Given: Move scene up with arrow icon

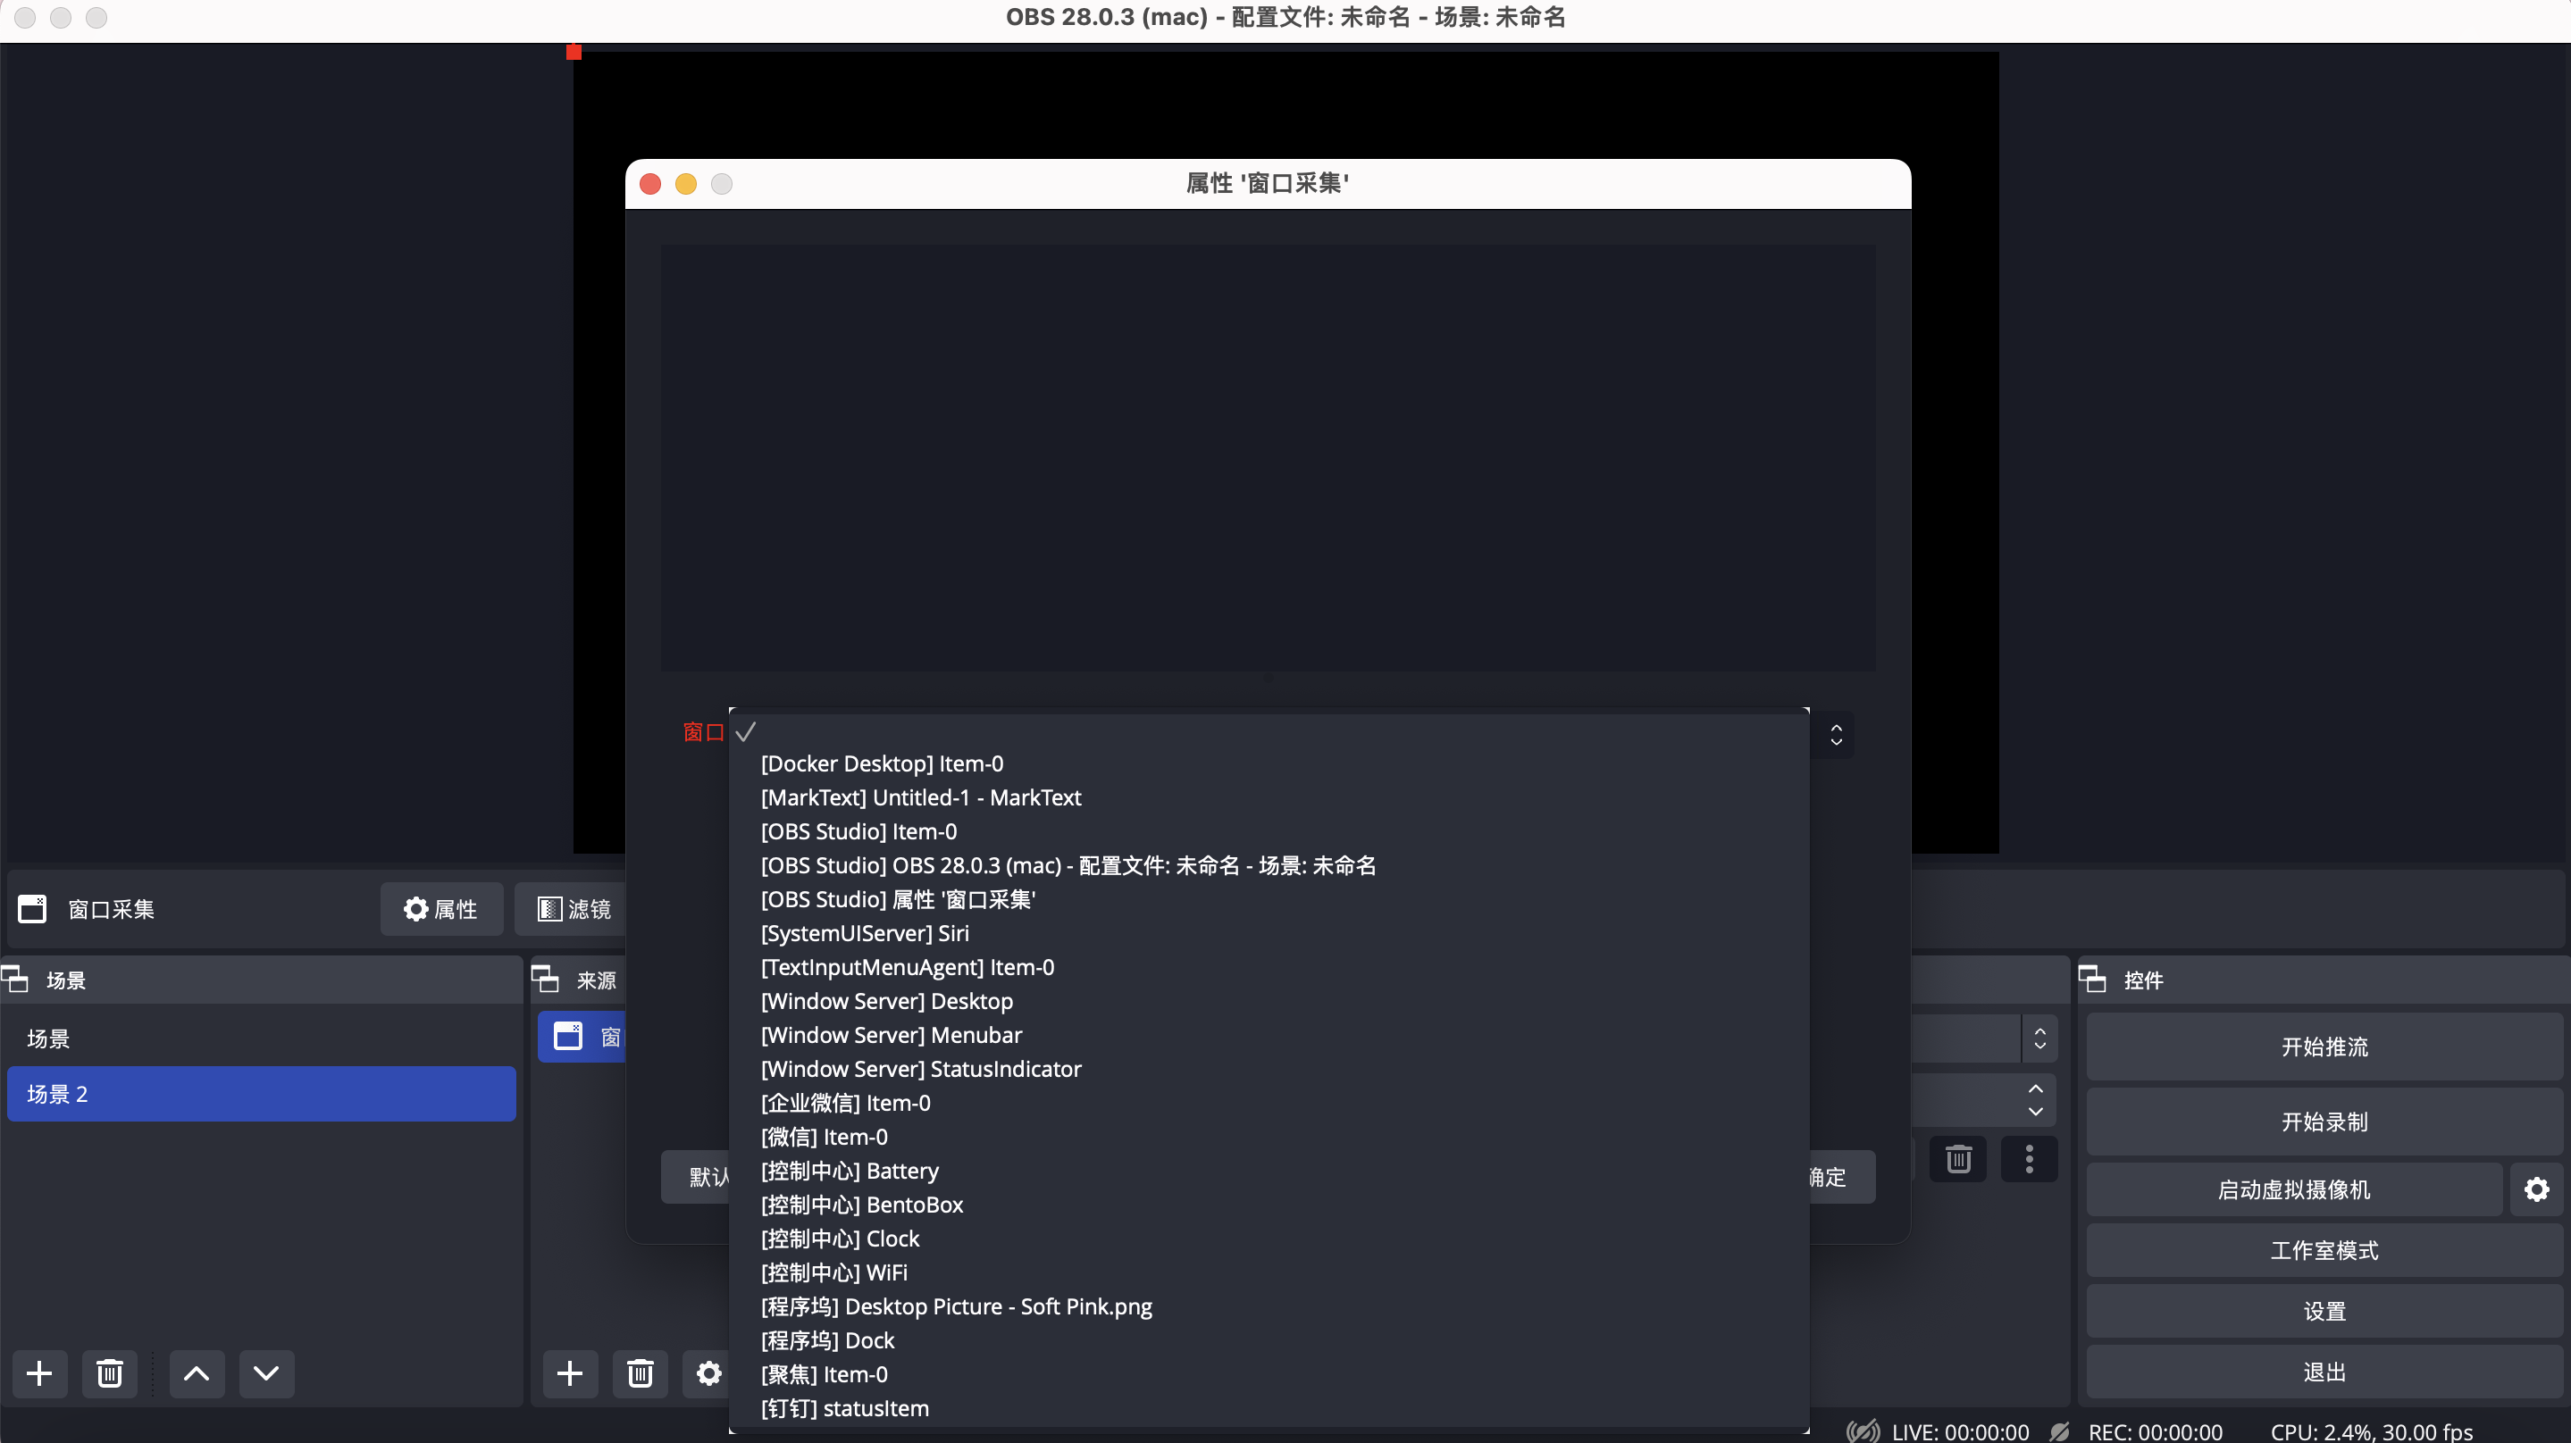Looking at the screenshot, I should click(x=197, y=1374).
